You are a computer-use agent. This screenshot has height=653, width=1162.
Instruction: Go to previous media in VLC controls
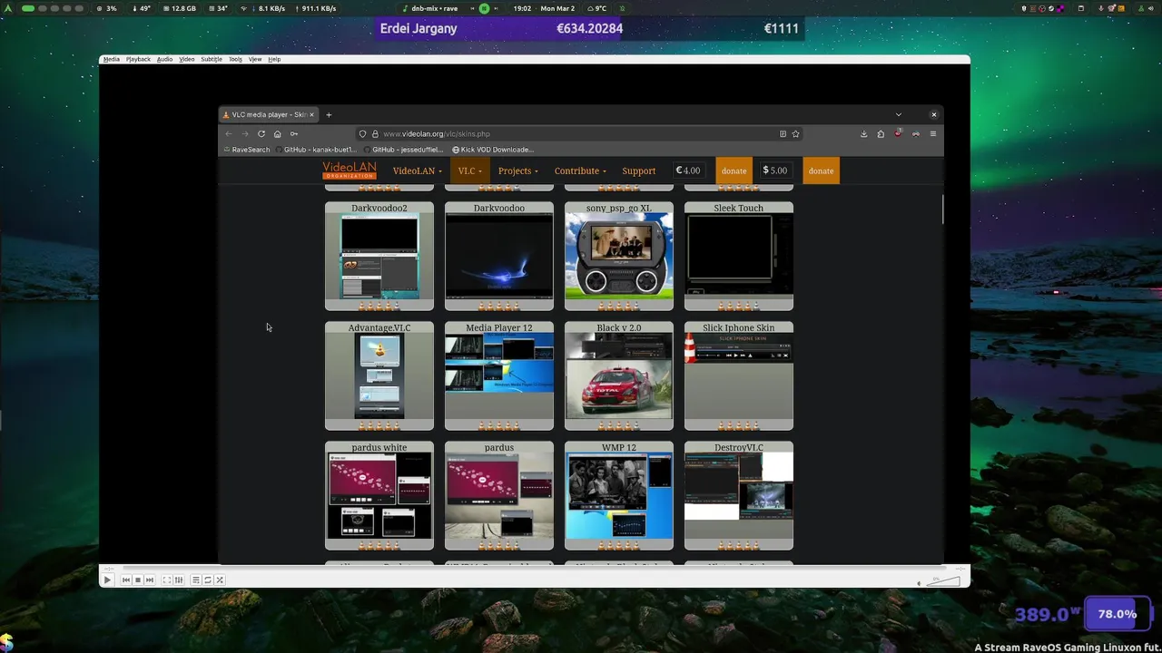[126, 580]
